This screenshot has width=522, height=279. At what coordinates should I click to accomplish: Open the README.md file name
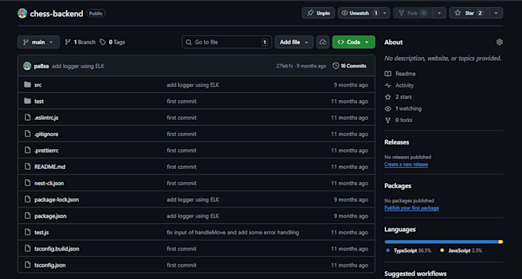[x=50, y=167]
